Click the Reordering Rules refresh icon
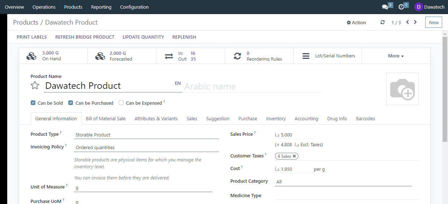Screen dimensions: 448x204 tap(237, 56)
